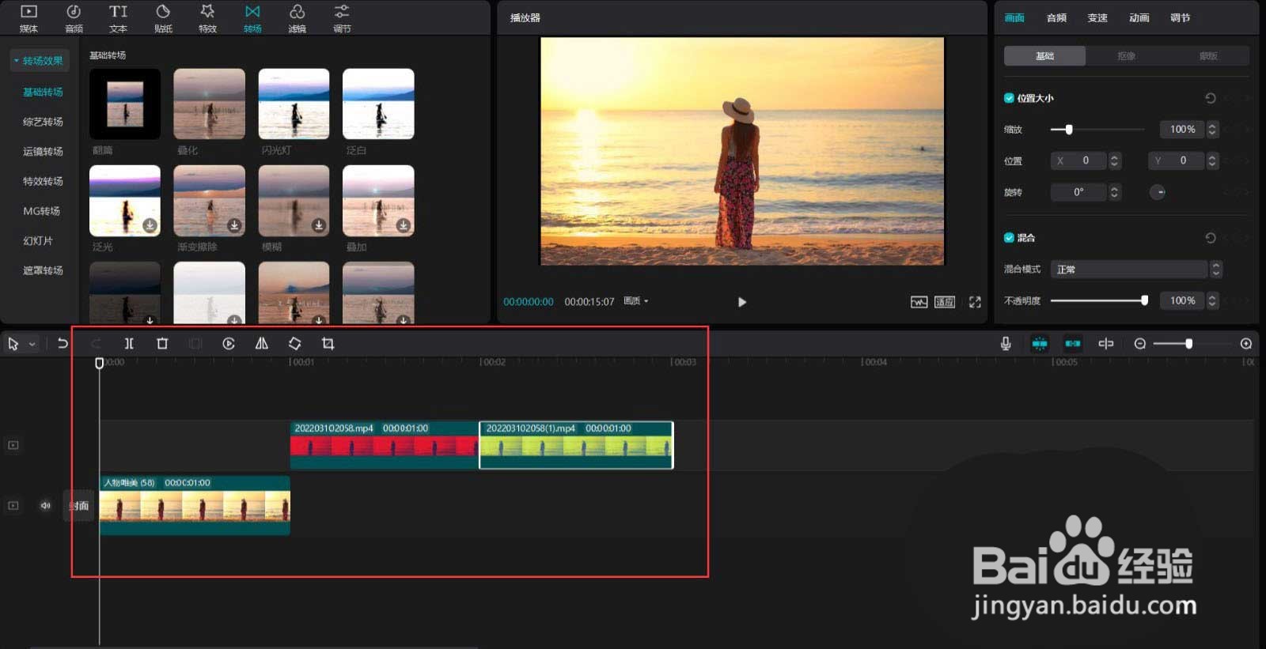Click the 缩放 percentage stepper

coord(1212,129)
